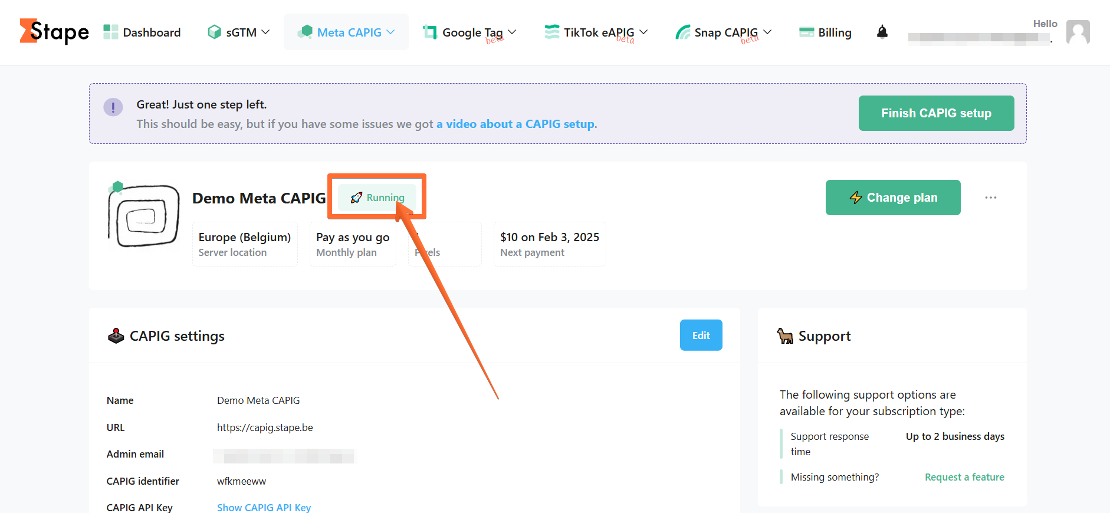Click the Change plan button

pos(893,198)
